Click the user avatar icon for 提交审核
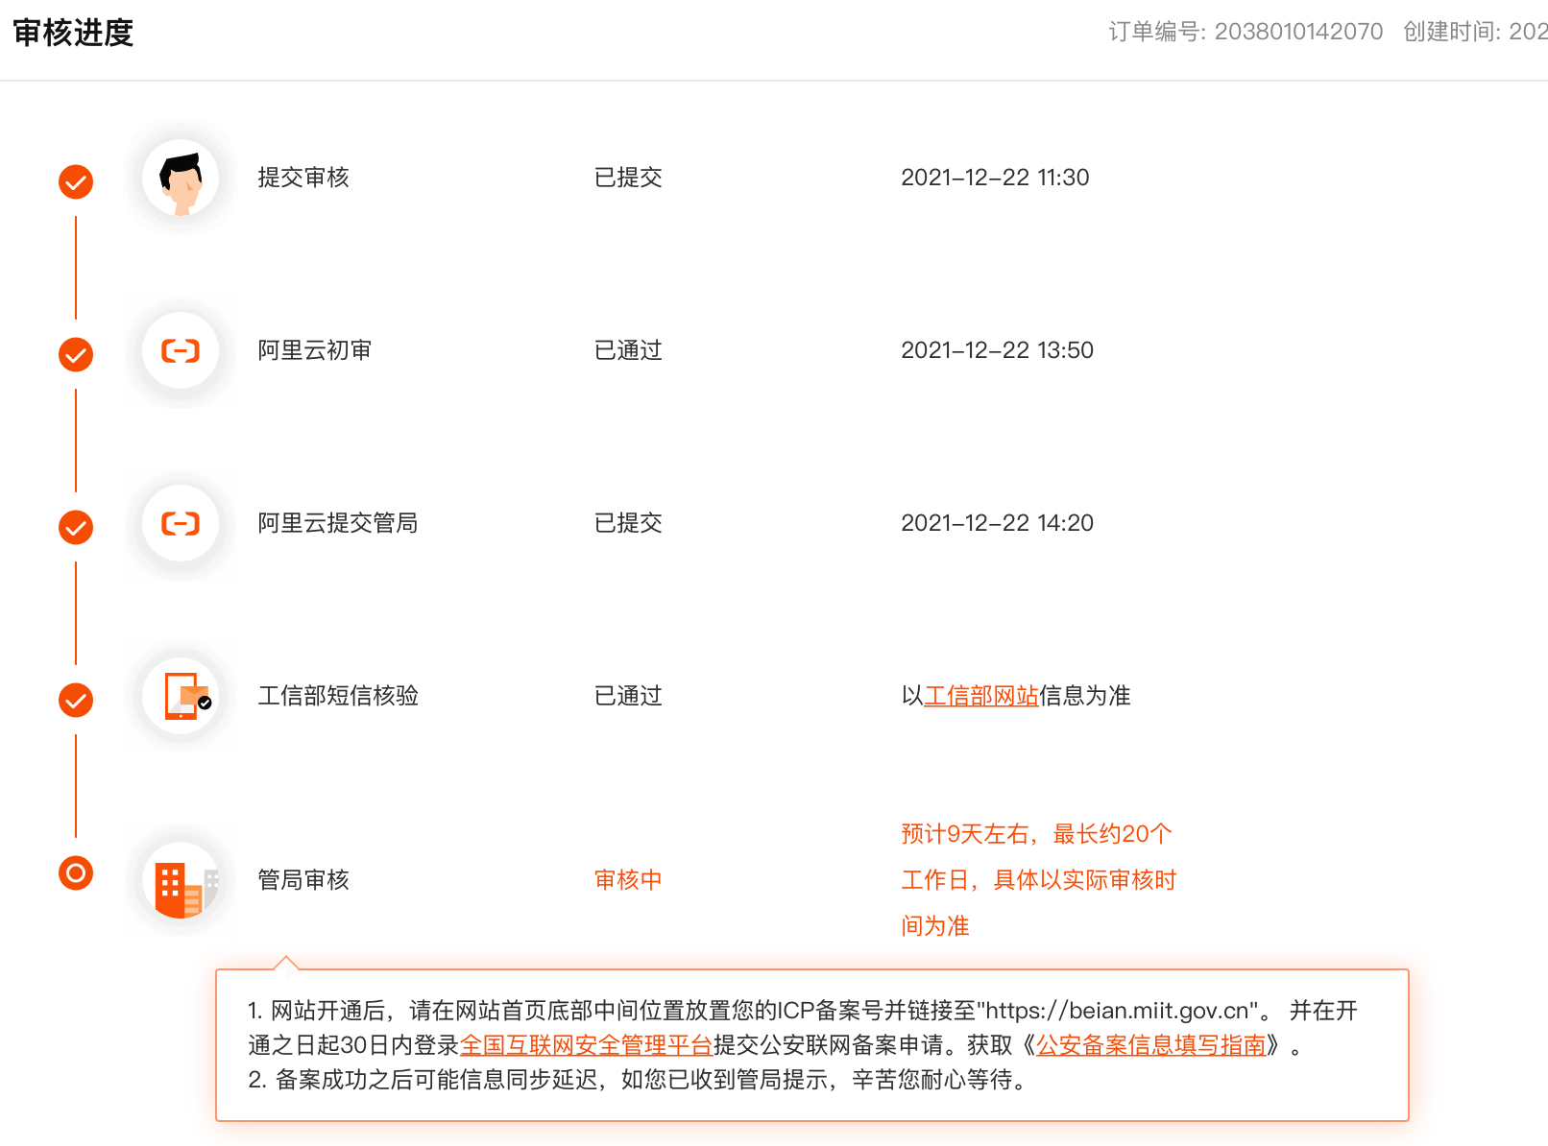 181,179
